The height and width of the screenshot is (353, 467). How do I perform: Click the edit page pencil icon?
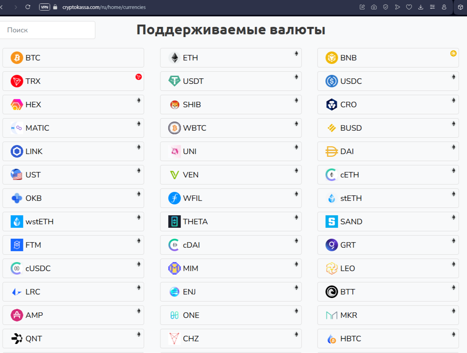(x=362, y=7)
